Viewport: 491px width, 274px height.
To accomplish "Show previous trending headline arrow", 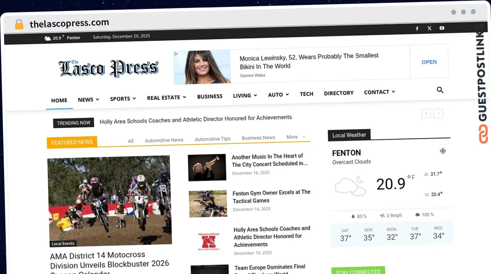I will click(x=426, y=113).
